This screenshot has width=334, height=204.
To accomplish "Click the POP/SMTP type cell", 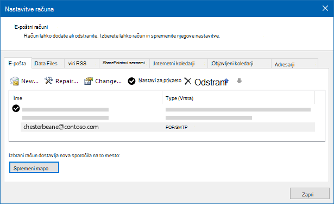I will [x=177, y=127].
